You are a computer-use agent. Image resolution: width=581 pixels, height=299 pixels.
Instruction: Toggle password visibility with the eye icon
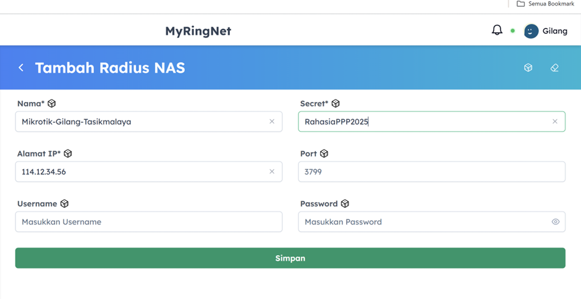click(555, 222)
